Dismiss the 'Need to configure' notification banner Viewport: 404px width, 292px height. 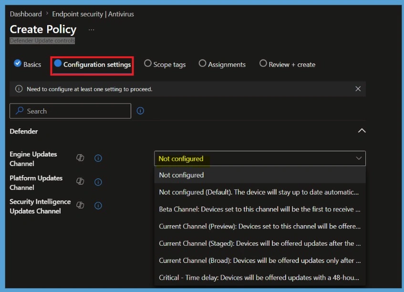click(358, 89)
